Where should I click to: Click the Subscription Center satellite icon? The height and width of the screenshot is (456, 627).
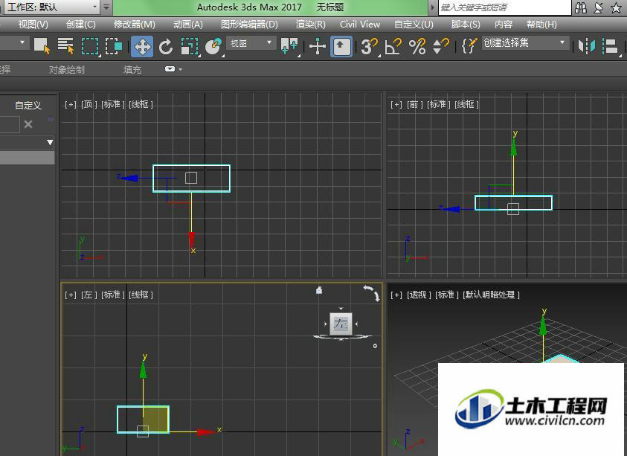point(599,7)
